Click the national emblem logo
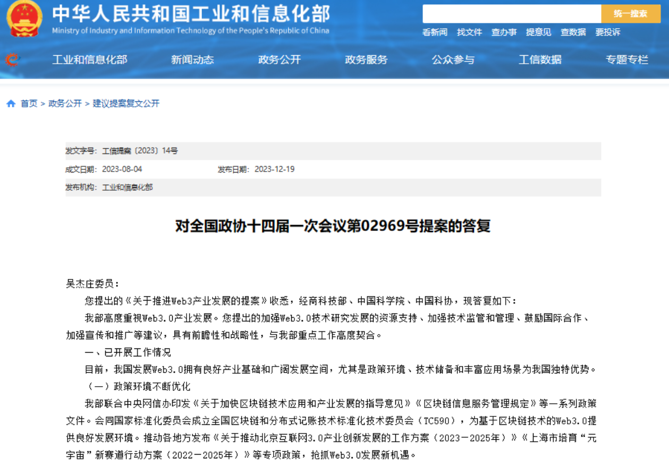The image size is (669, 461). click(24, 18)
